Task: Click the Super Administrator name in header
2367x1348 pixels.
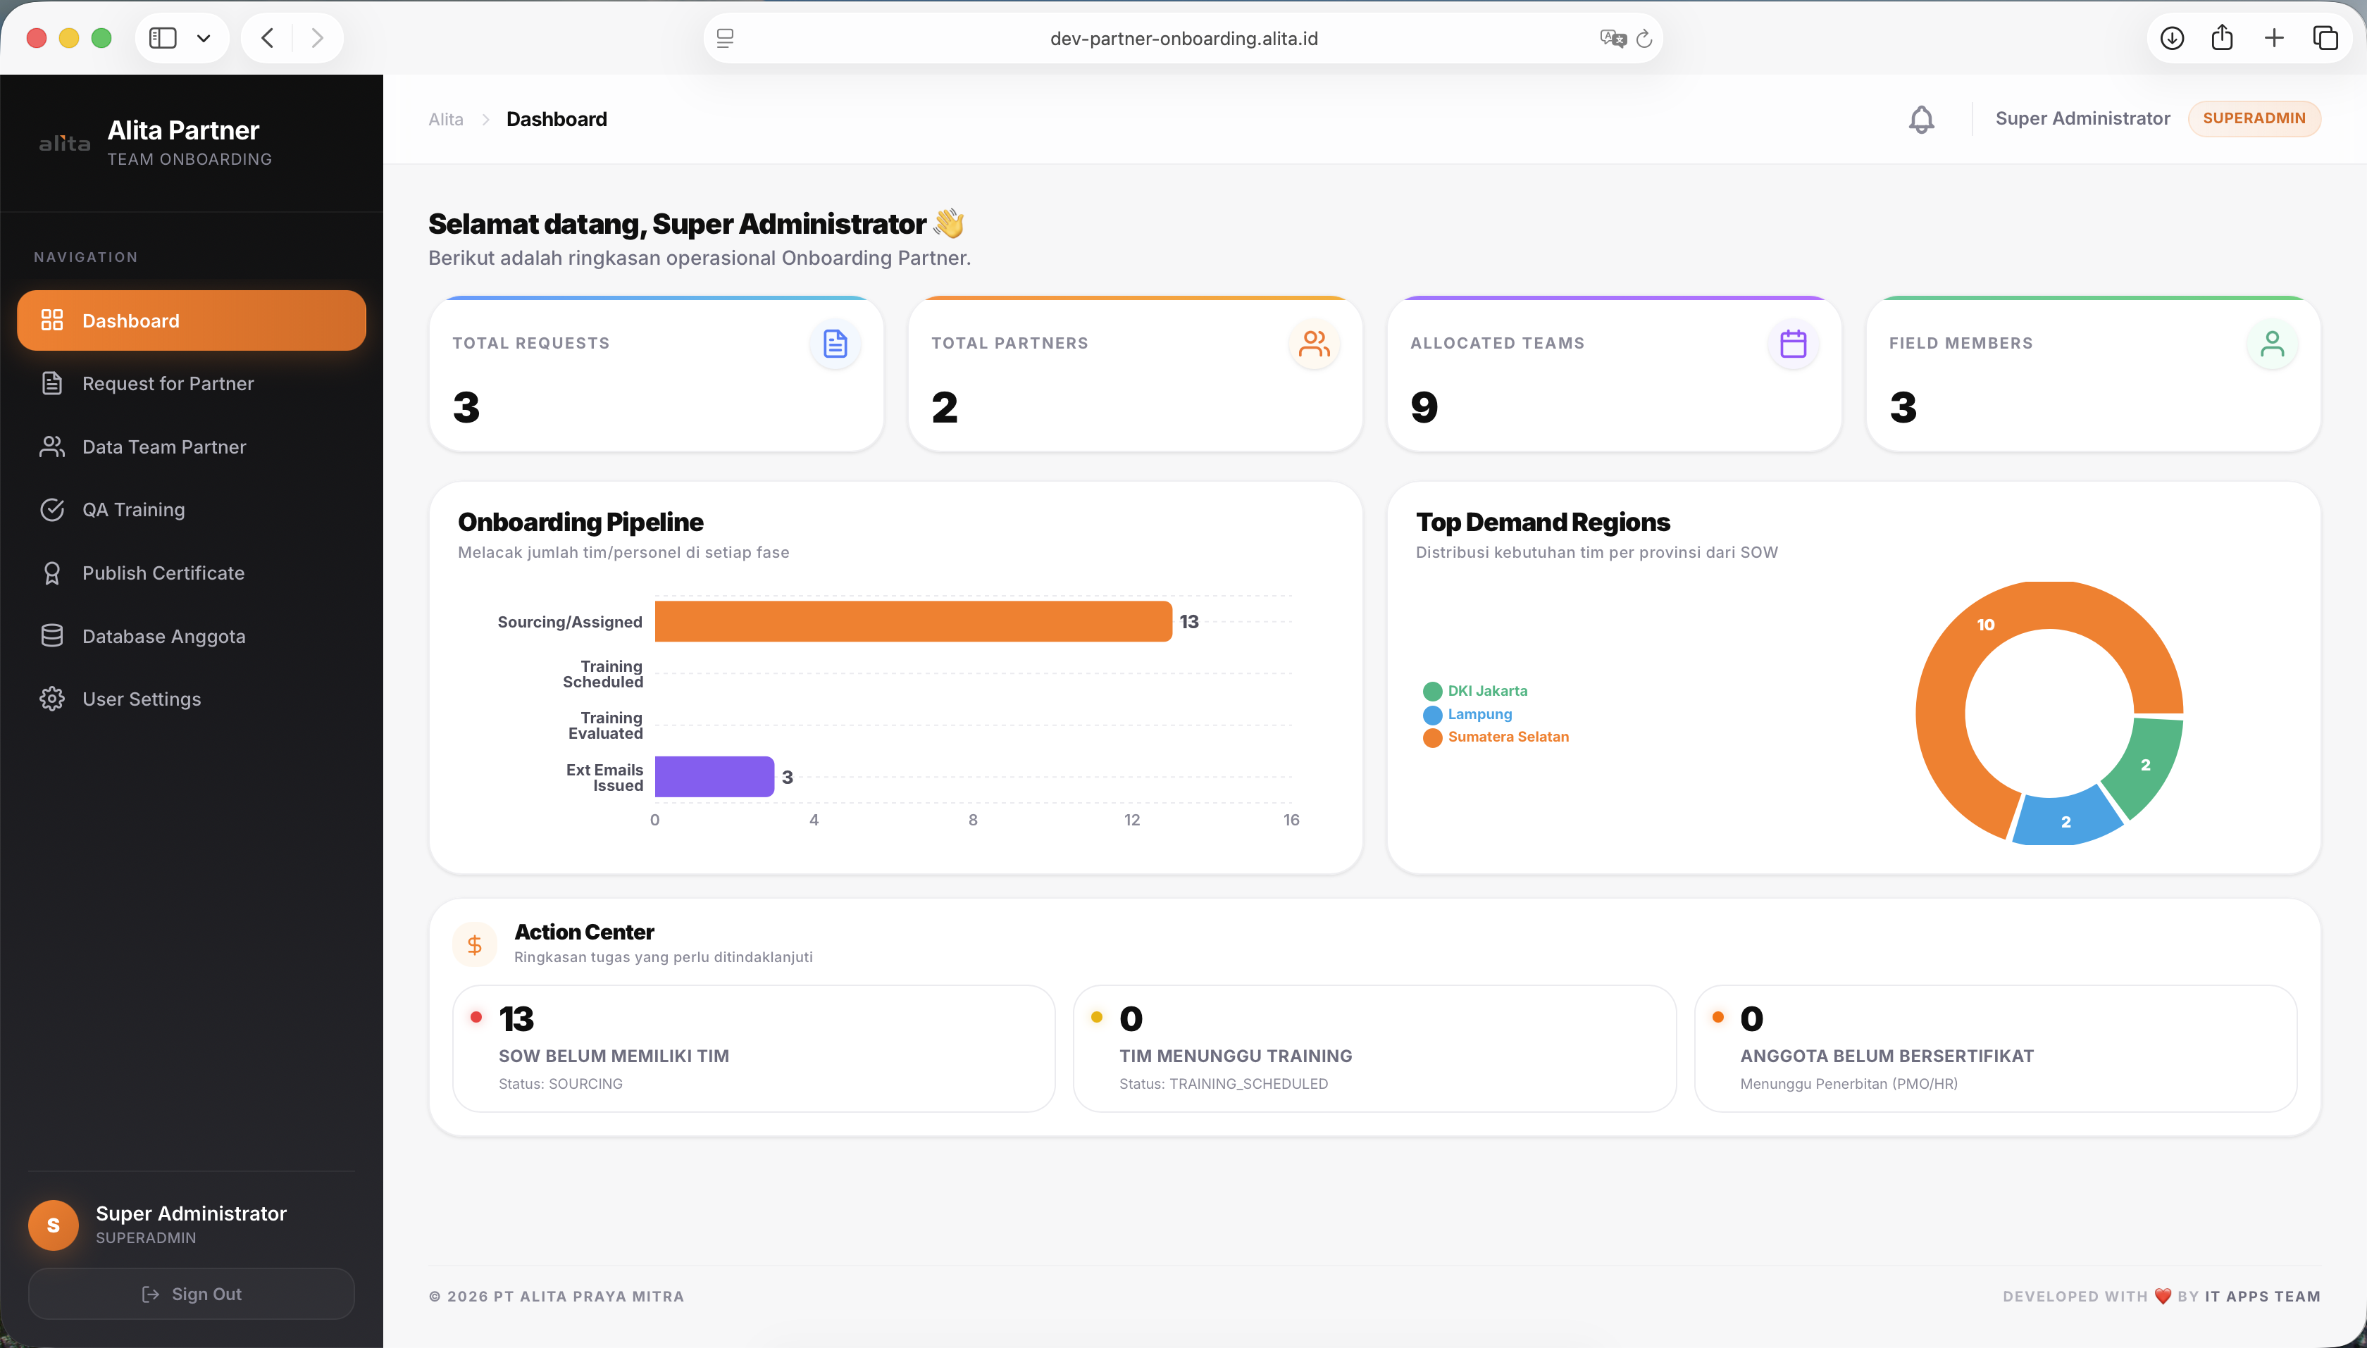Action: tap(2082, 118)
